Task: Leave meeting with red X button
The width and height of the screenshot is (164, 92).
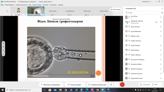Action: [x=122, y=85]
